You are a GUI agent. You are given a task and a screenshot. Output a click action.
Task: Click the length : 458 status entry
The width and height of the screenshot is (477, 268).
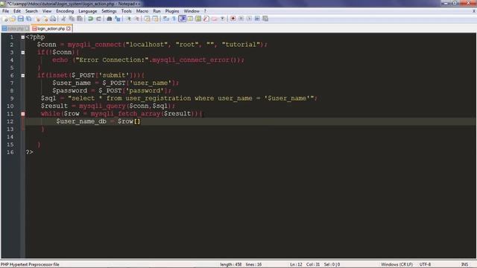[x=230, y=264]
